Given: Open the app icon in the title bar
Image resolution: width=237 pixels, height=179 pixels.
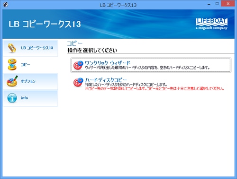Looking at the screenshot, I should point(5,5).
